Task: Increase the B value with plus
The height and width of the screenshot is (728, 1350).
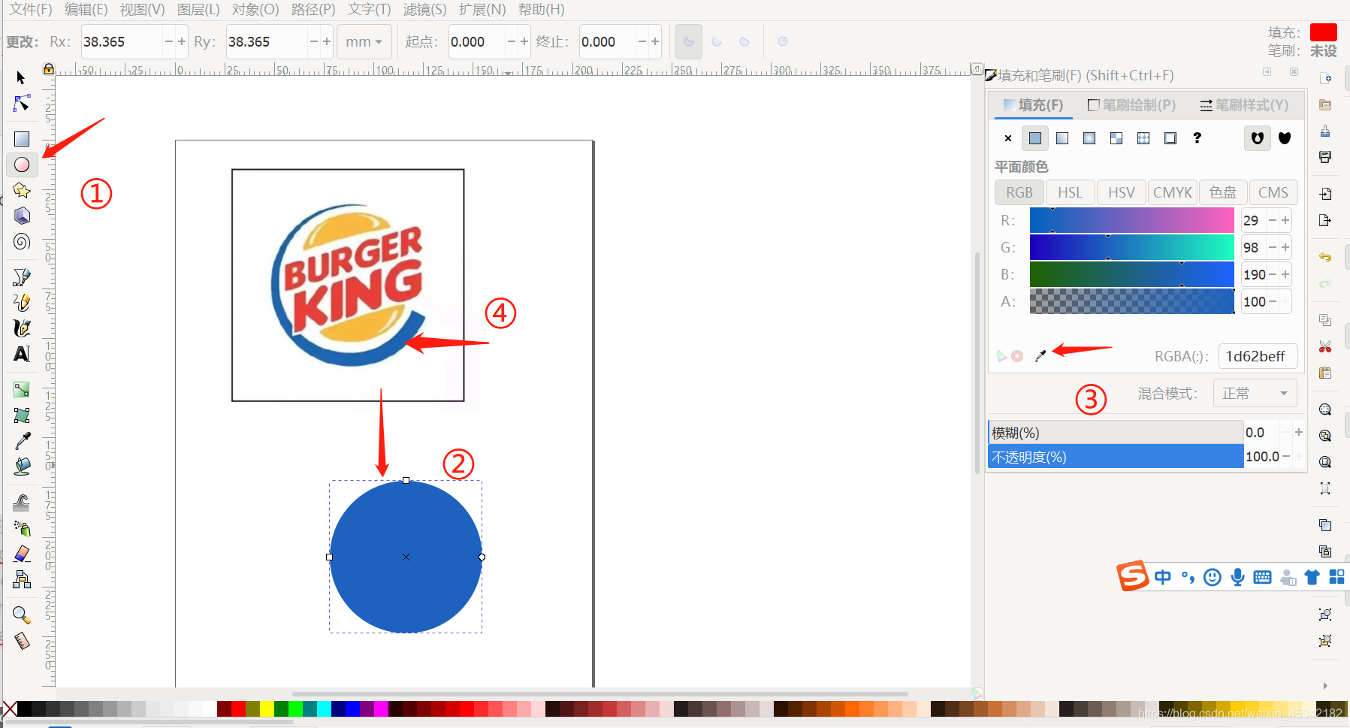Action: coord(1285,274)
